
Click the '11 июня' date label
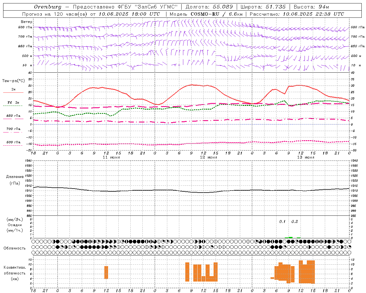coord(112,157)
